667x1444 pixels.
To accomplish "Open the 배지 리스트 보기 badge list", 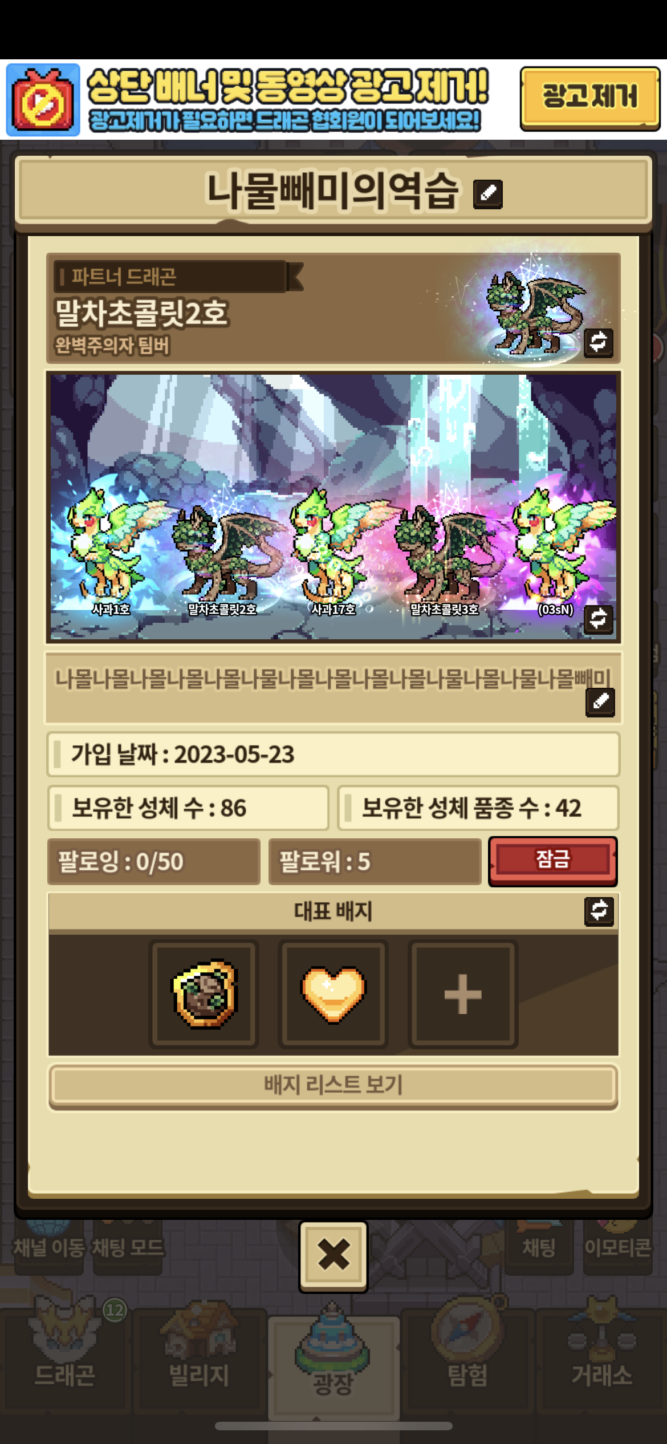I will click(333, 1085).
